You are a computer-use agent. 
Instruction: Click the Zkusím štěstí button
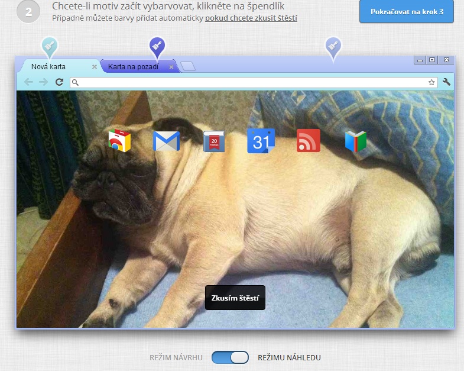coord(235,298)
